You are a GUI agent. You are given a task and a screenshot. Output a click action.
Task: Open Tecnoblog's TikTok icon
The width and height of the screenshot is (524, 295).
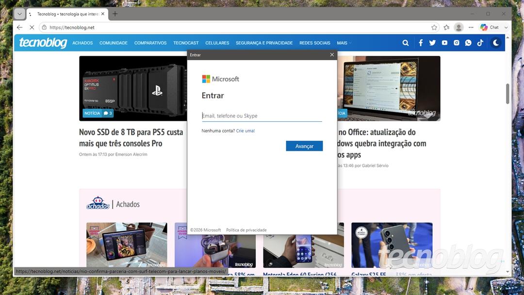(480, 43)
